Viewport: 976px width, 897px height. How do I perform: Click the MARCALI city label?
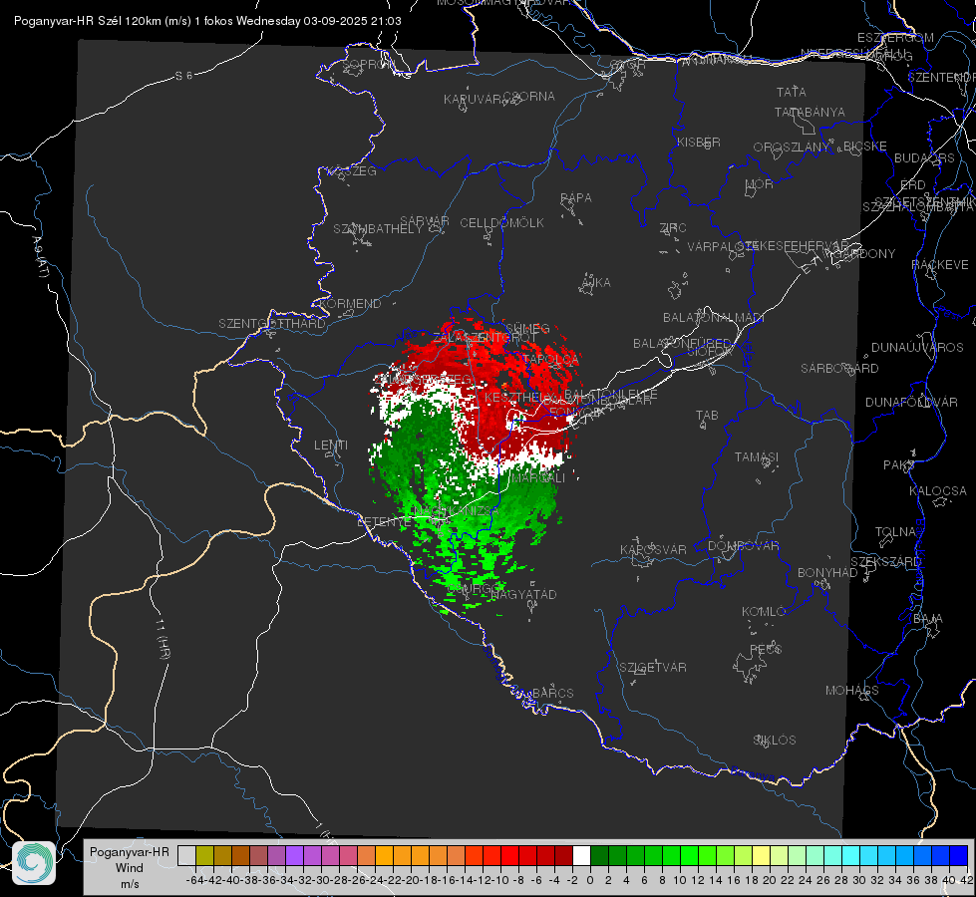[538, 478]
